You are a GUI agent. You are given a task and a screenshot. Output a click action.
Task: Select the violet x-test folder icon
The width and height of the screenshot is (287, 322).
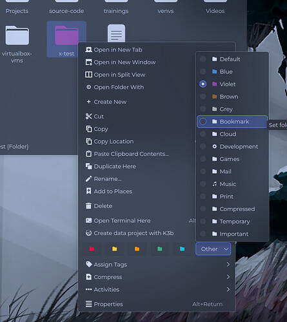point(66,35)
